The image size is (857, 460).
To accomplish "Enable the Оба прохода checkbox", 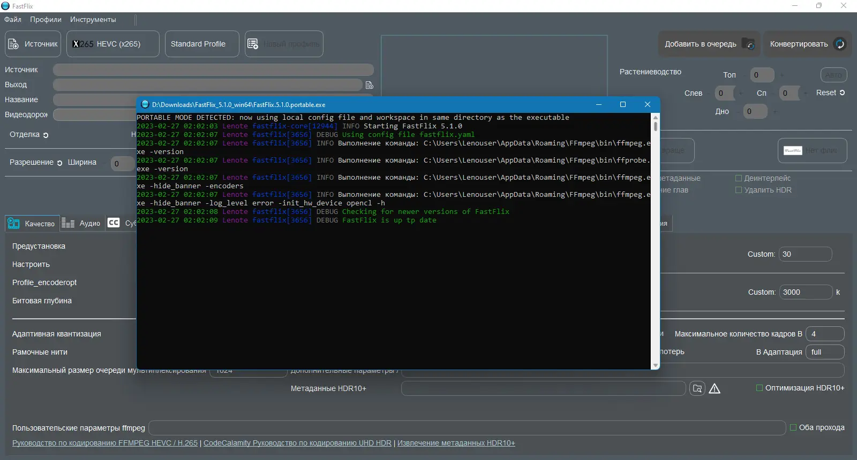I will pos(793,427).
